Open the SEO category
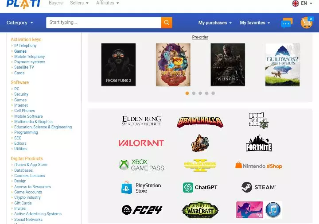The height and width of the screenshot is (224, 319). coord(18,138)
